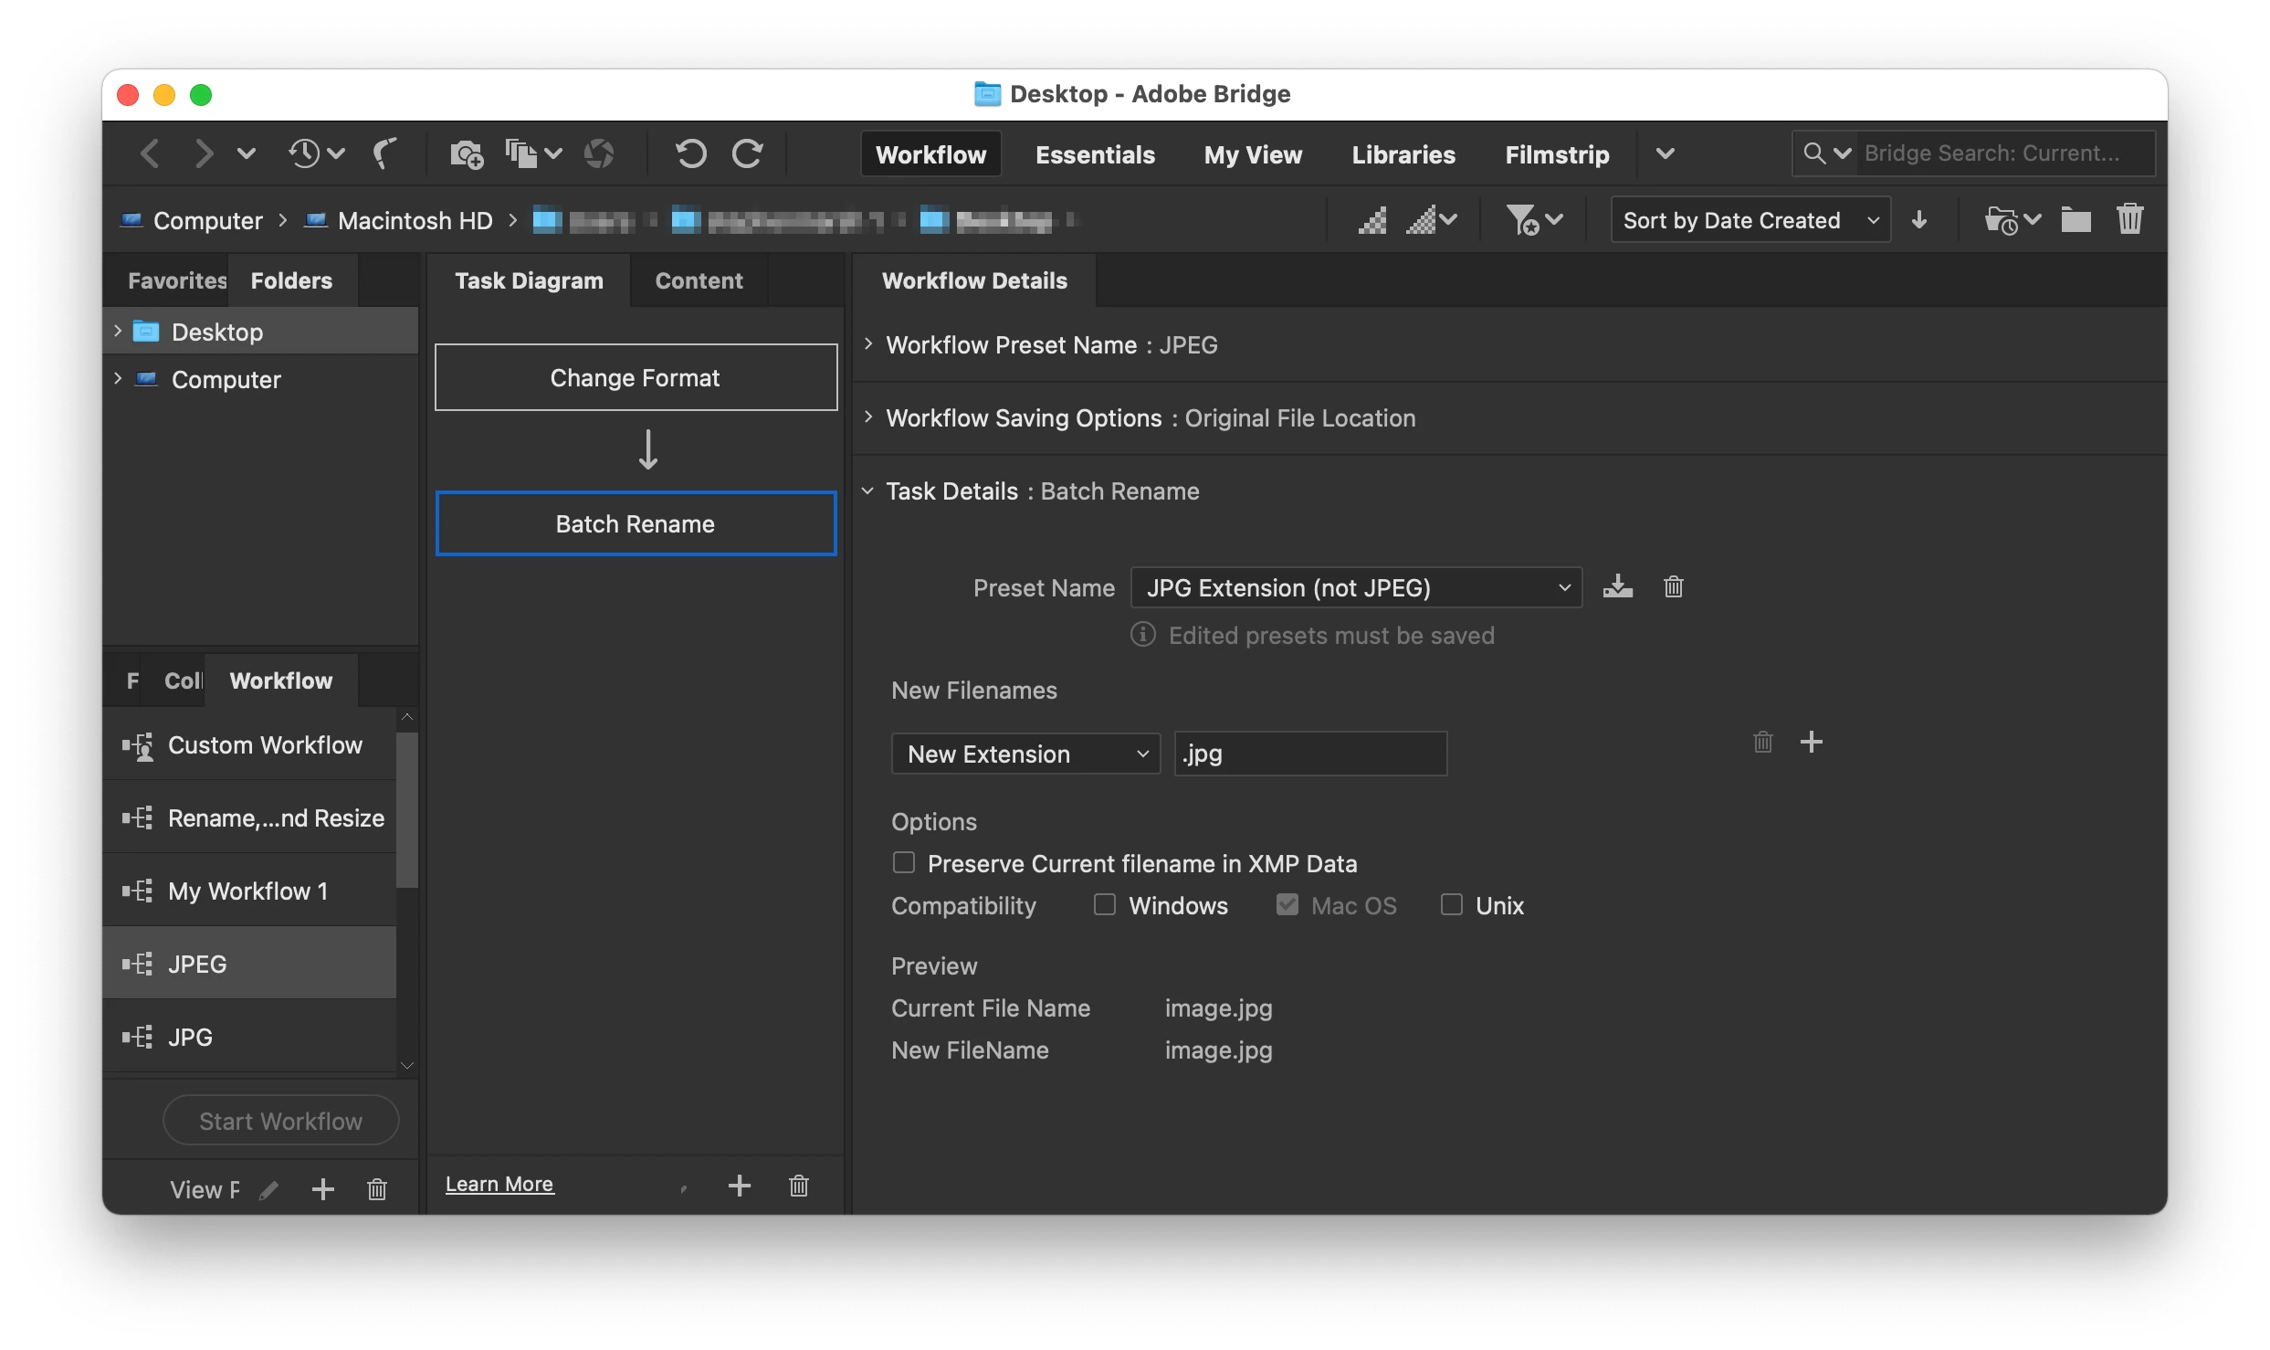Enable Preserve Current filename in XMP Data
2270x1350 pixels.
coord(904,863)
